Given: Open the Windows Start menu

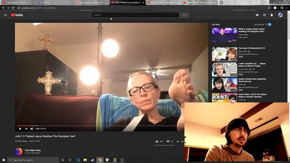Looking at the screenshot, I should click(x=4, y=160).
